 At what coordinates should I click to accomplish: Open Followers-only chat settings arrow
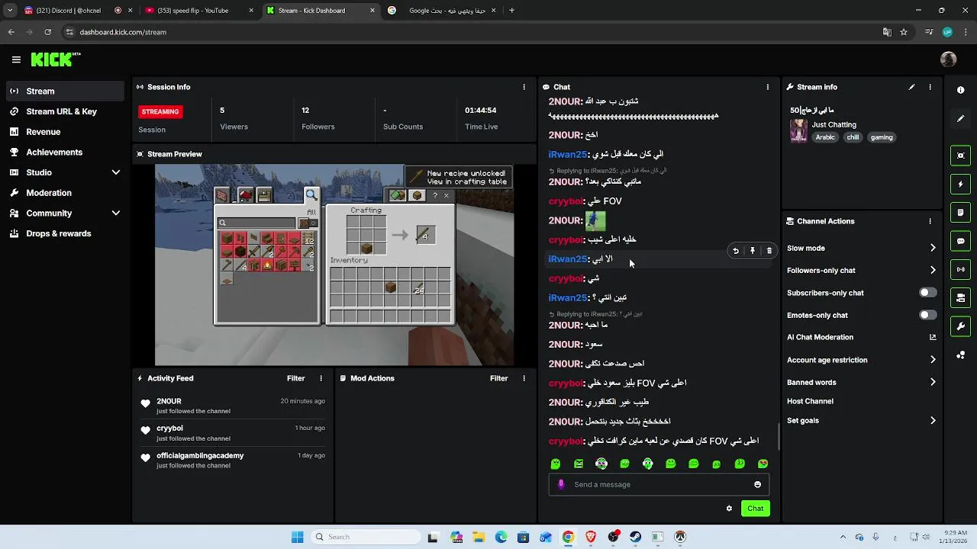click(x=933, y=270)
